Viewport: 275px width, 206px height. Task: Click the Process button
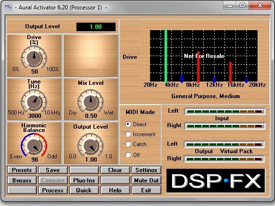[x=53, y=190]
